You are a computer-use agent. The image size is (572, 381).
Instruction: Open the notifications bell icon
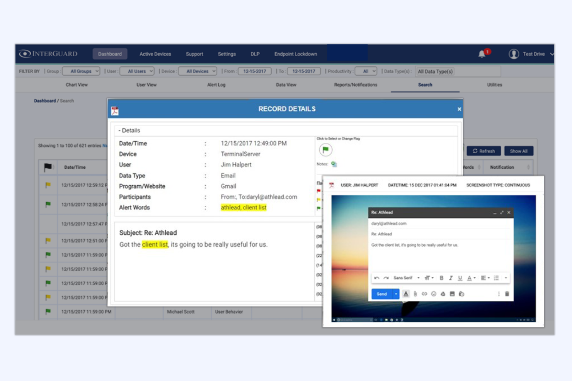click(x=482, y=54)
